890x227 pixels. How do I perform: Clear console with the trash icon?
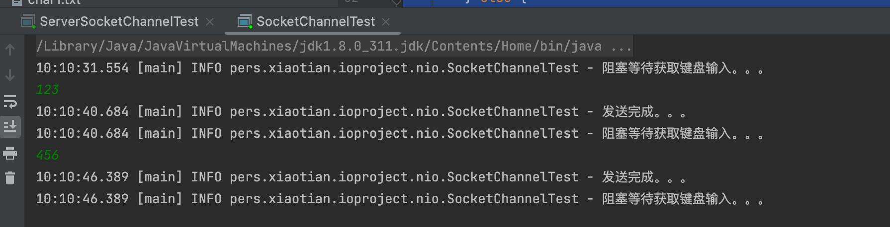(x=10, y=178)
